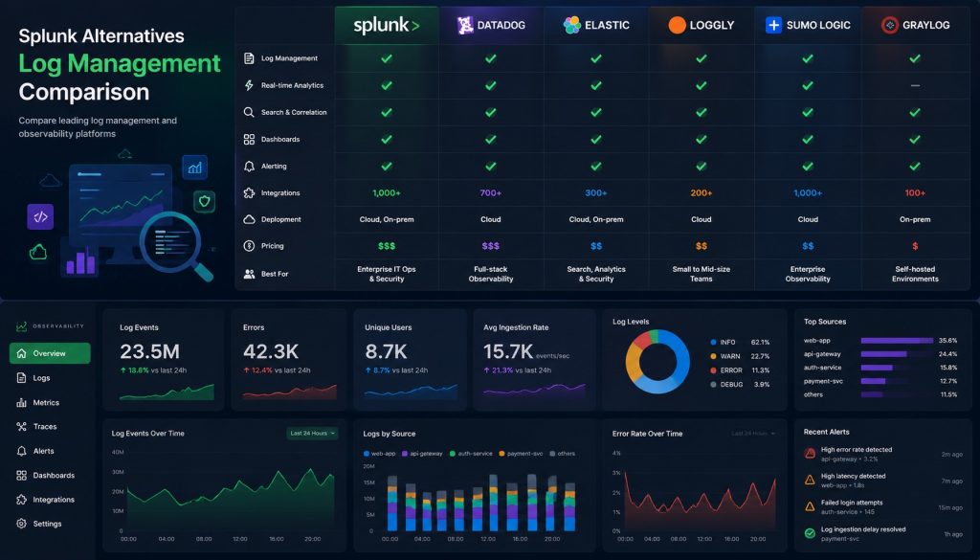Click the Integrations puzzle icon in comparison table
The width and height of the screenshot is (980, 560).
249,192
